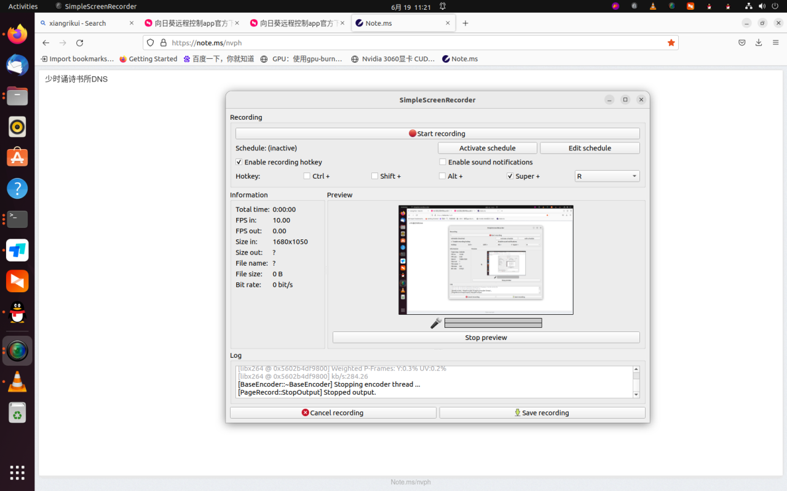The width and height of the screenshot is (787, 491).
Task: Open the hotkey key dropdown showing R
Action: tap(607, 176)
